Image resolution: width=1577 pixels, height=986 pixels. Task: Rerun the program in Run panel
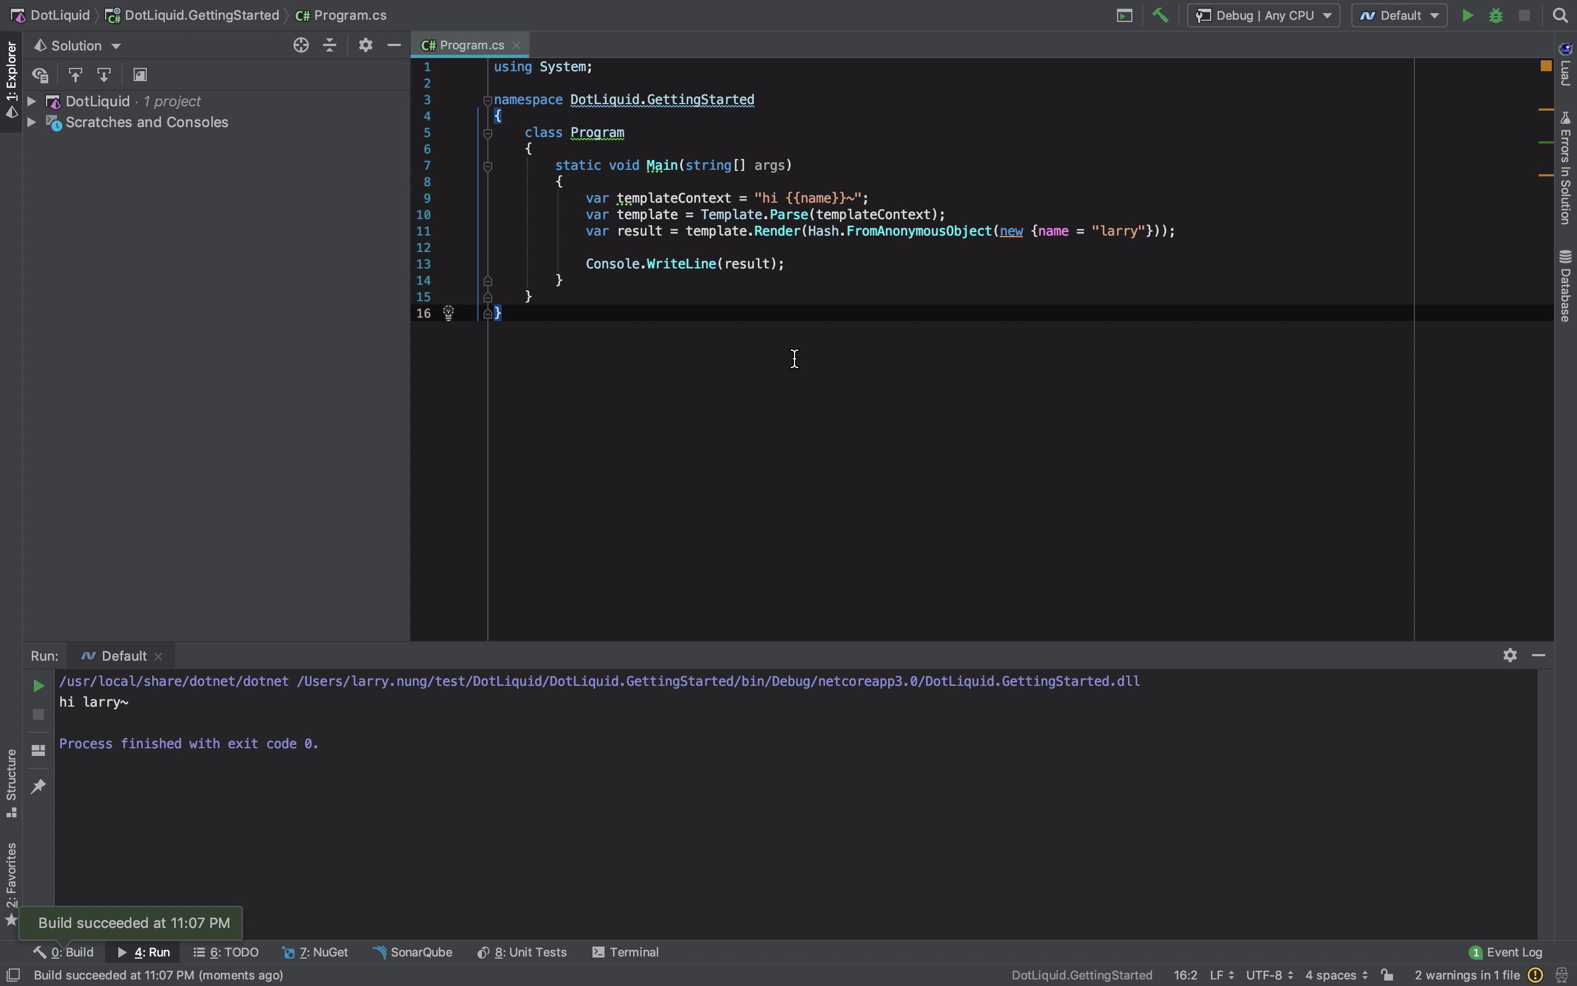coord(38,685)
